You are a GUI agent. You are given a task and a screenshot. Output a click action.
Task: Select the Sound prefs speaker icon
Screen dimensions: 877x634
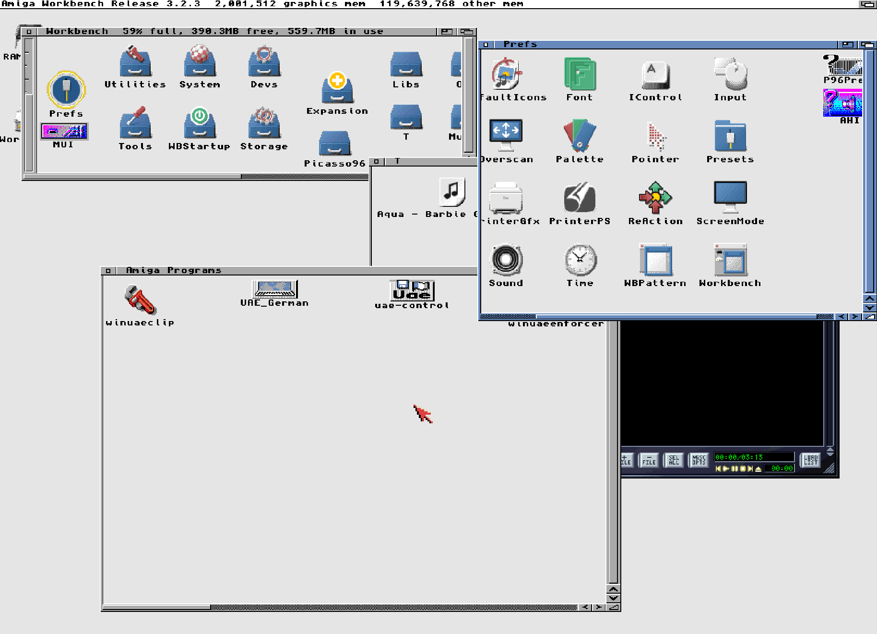coord(506,260)
